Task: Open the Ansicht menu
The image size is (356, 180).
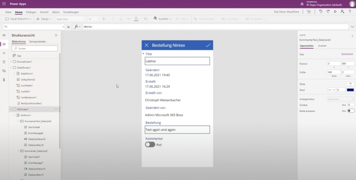Action: (44, 12)
